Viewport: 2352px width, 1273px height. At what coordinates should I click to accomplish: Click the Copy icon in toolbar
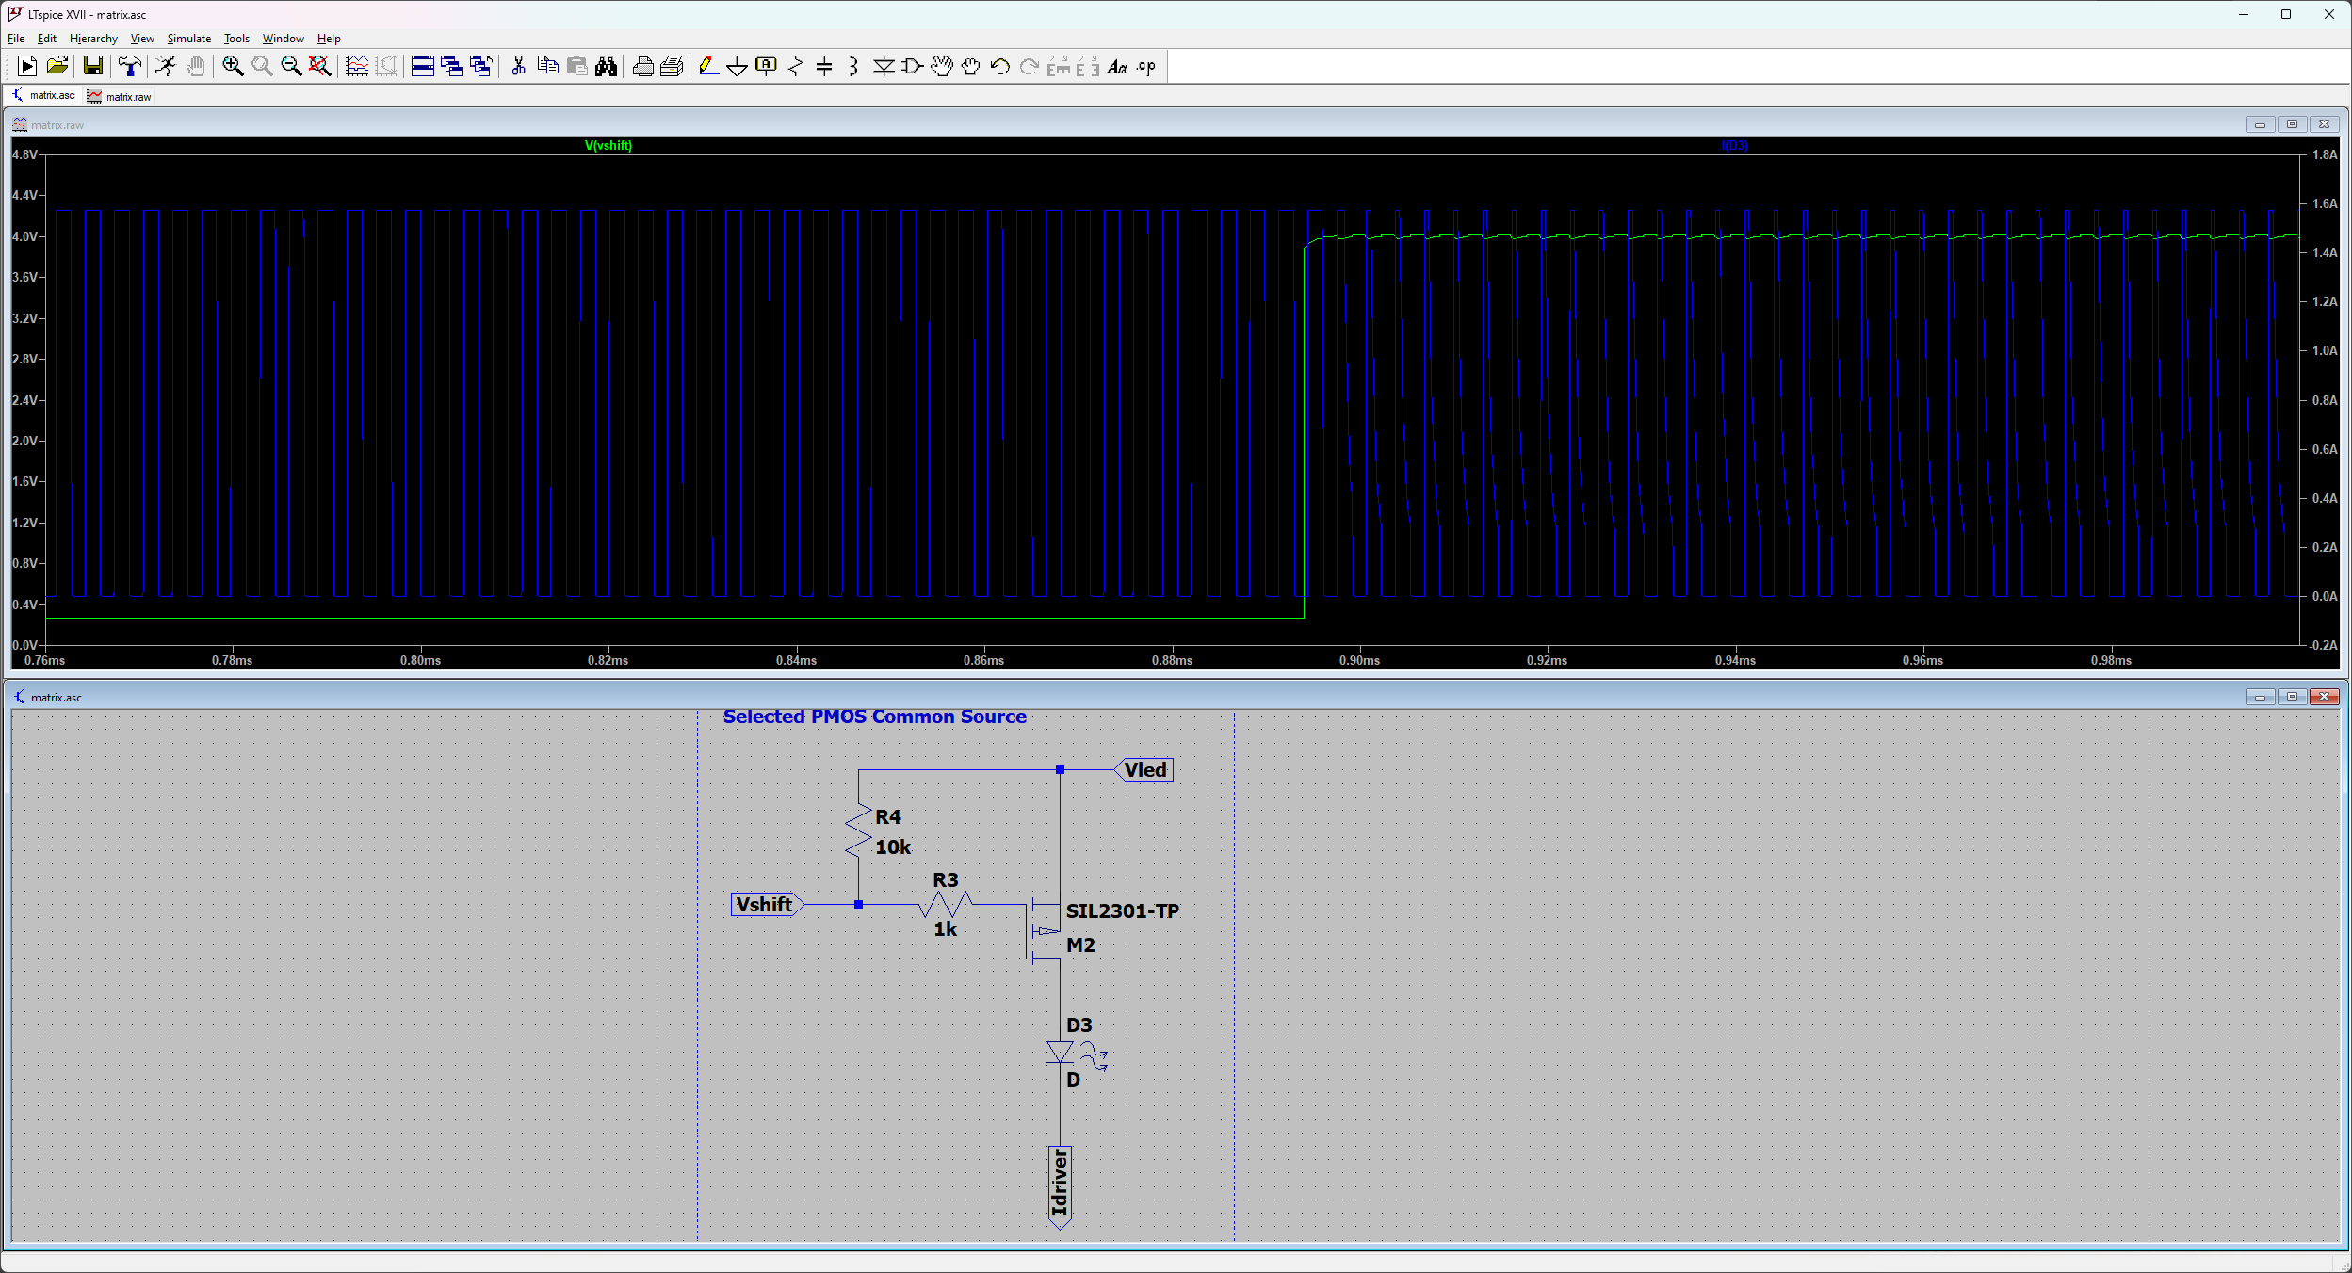547,66
